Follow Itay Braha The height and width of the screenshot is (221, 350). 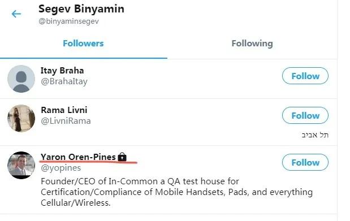(305, 76)
